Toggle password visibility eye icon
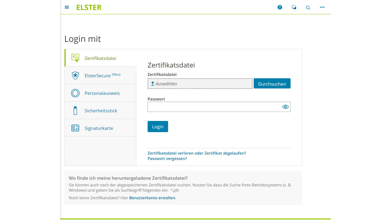 pyautogui.click(x=285, y=107)
